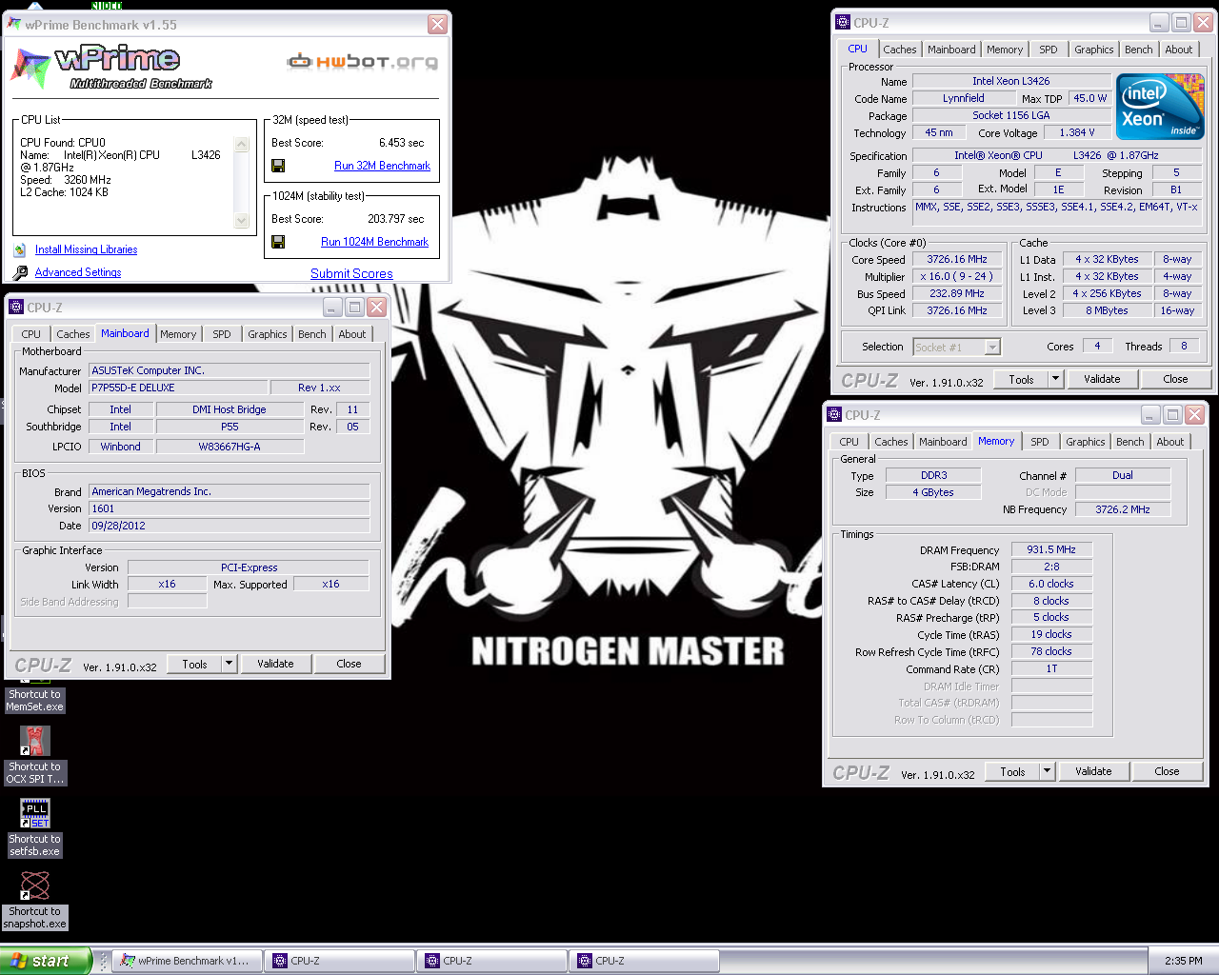Open the Tools dropdown arrow in Mainboard CPU-Z
This screenshot has height=975, width=1219.
click(x=229, y=664)
